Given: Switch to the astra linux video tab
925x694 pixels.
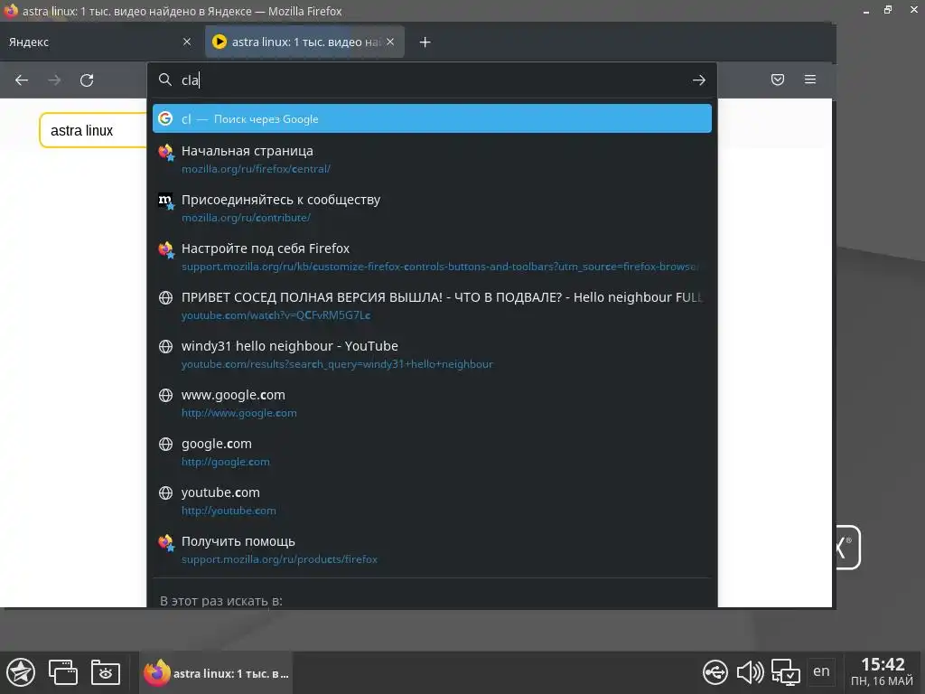Looking at the screenshot, I should (x=304, y=42).
